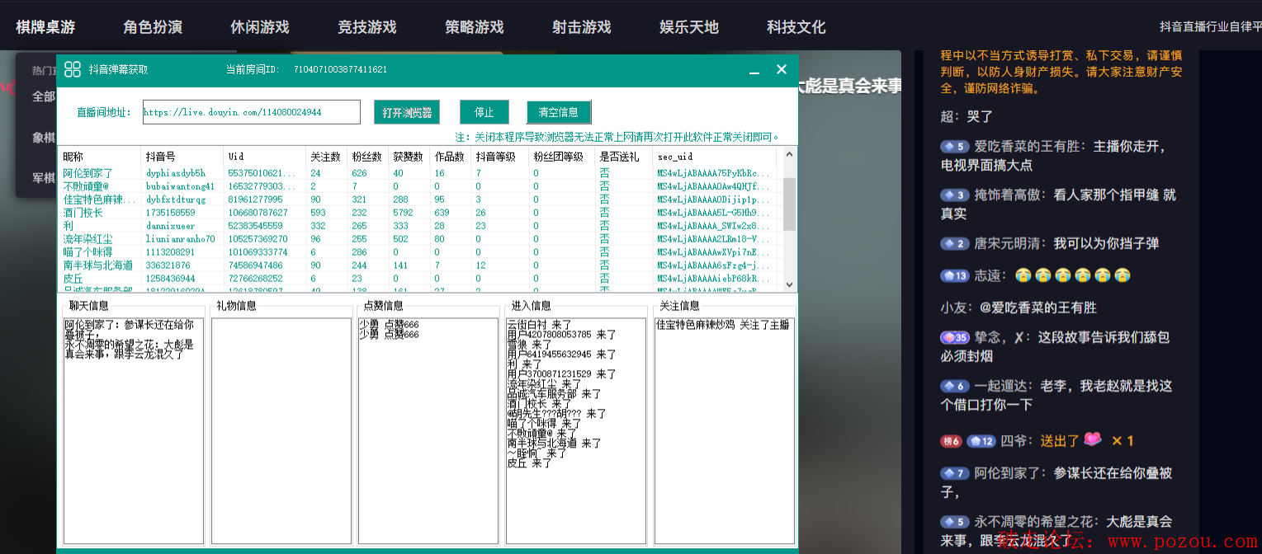Switch to the 休闲游戏 category

click(260, 27)
